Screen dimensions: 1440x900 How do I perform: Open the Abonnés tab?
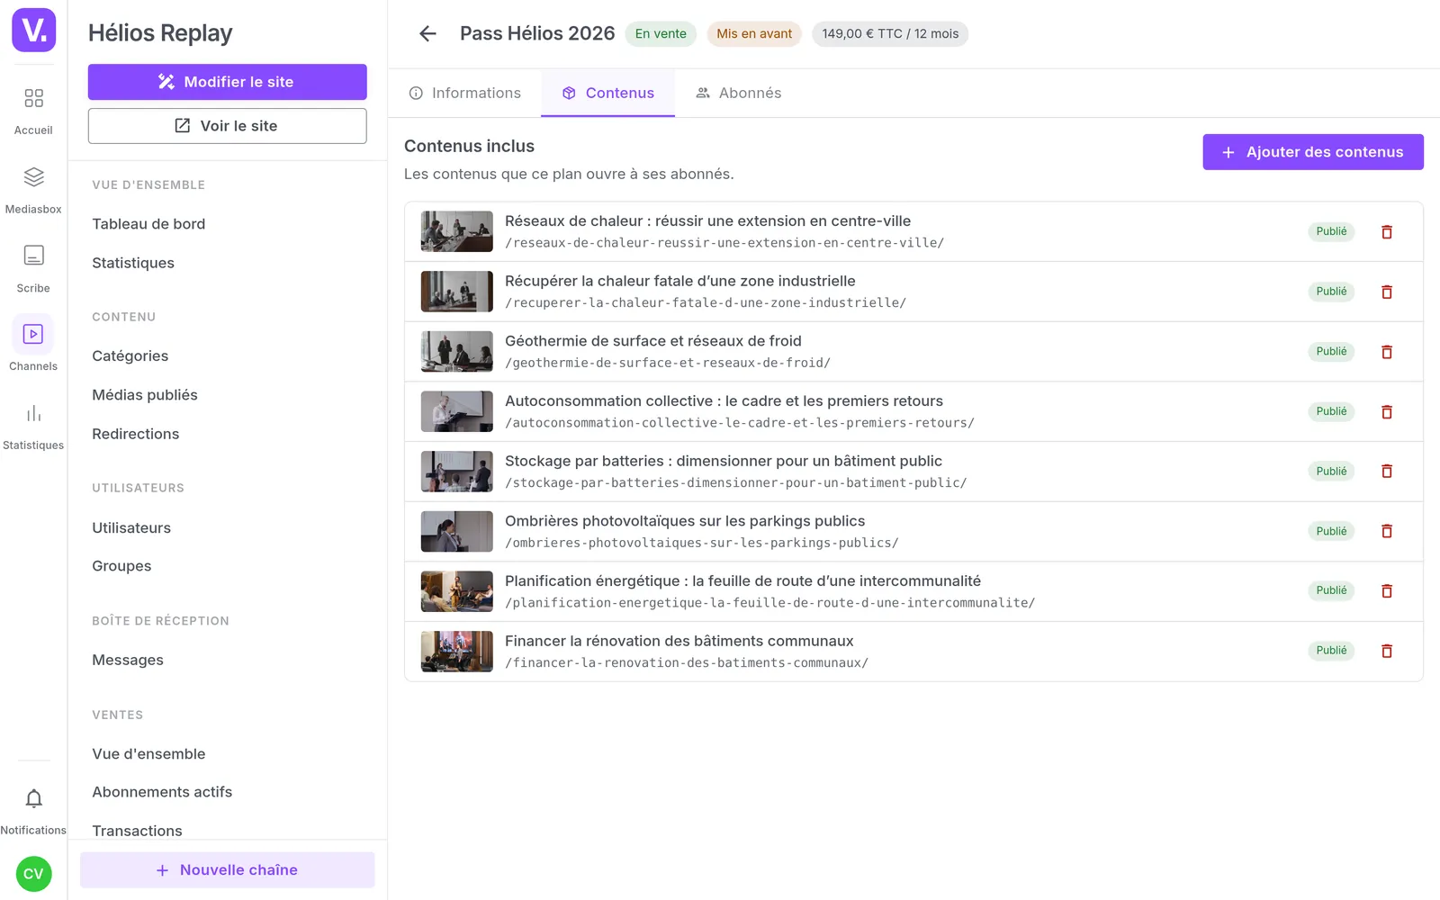[738, 93]
